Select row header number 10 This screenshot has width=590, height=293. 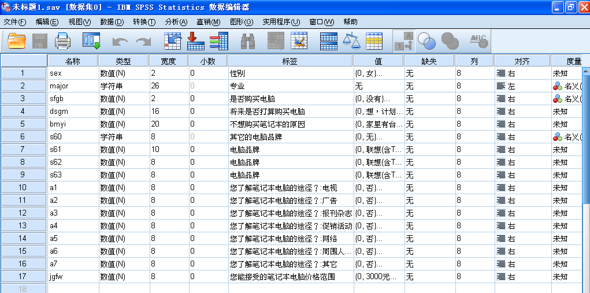23,187
